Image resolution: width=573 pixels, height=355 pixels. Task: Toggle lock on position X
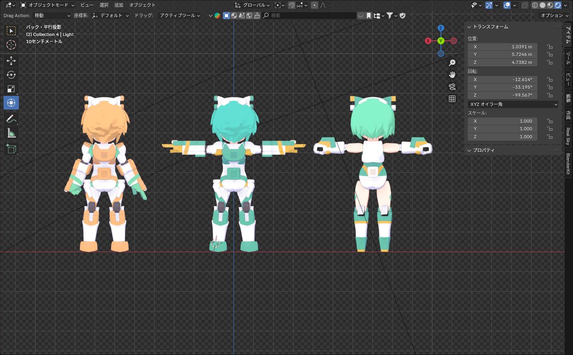click(x=550, y=47)
